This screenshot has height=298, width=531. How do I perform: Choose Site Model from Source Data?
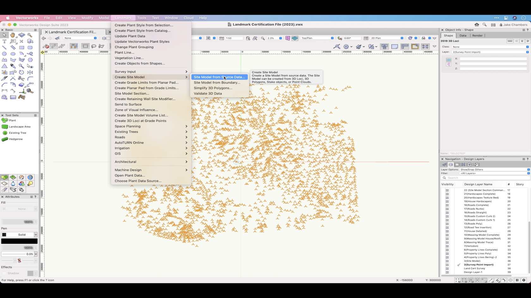[x=219, y=77]
